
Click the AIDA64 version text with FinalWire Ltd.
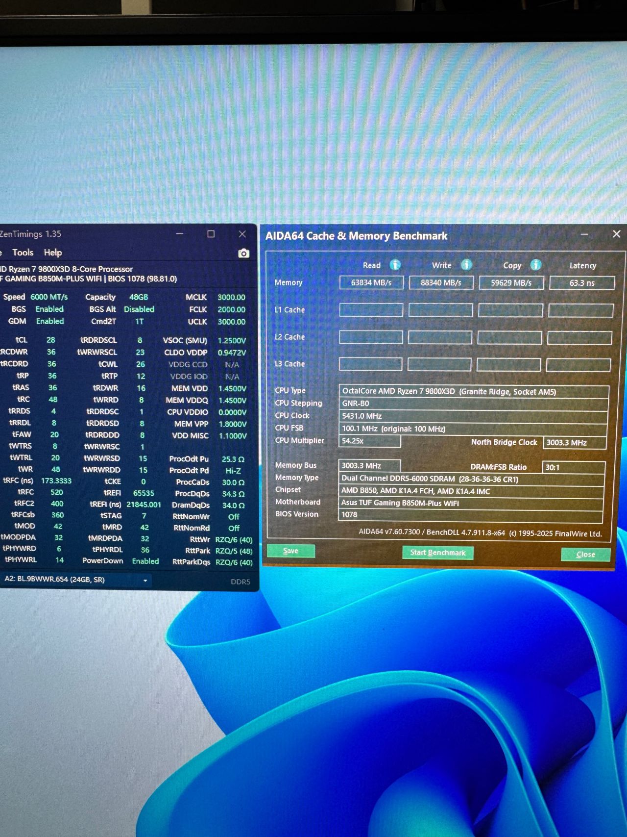point(480,533)
